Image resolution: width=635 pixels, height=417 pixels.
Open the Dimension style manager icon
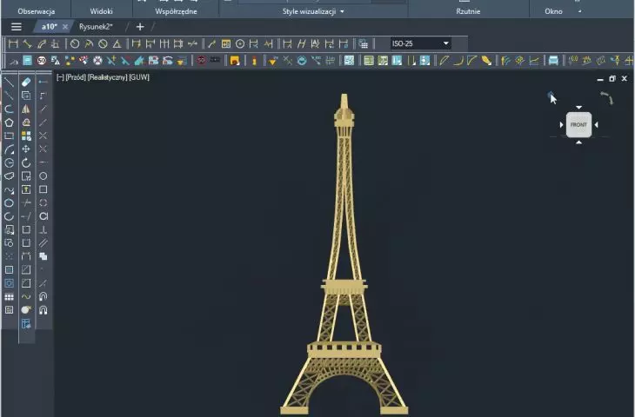pyautogui.click(x=364, y=43)
